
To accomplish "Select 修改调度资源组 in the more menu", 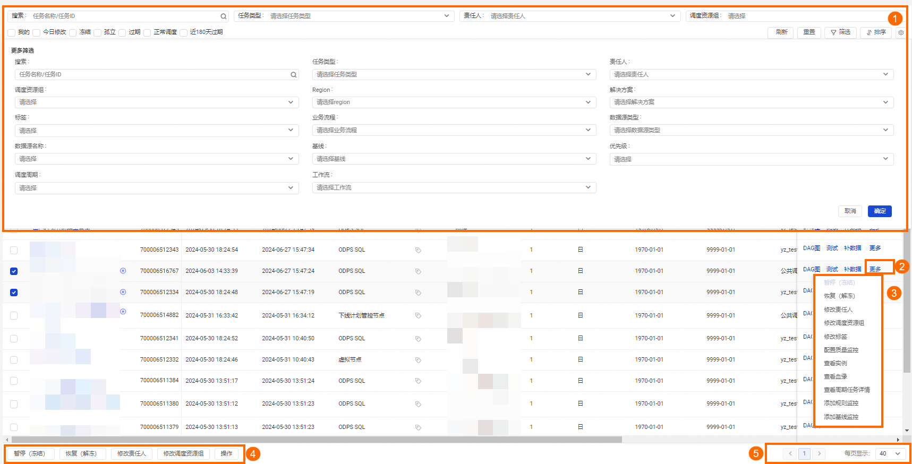I will (844, 323).
